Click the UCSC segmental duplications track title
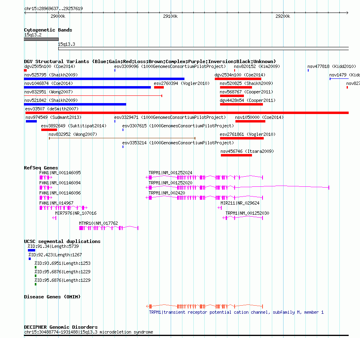 coord(62,241)
